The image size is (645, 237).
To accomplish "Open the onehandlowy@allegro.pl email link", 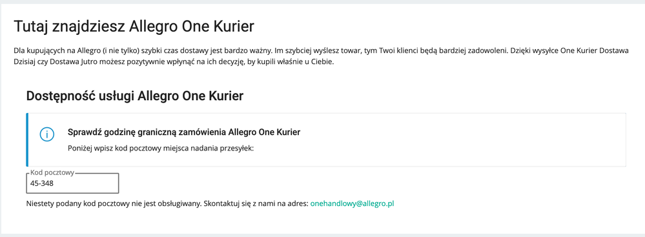I will (x=352, y=203).
